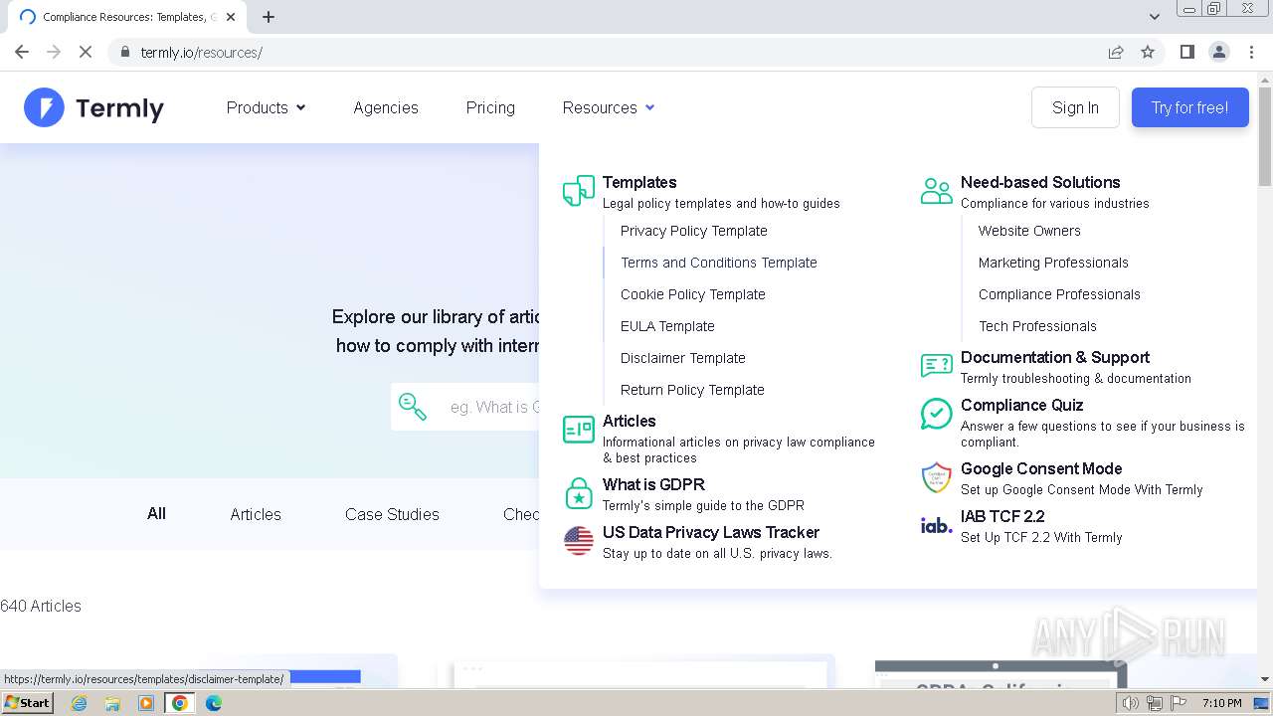Select the All filter tab
The image size is (1273, 716).
156,514
